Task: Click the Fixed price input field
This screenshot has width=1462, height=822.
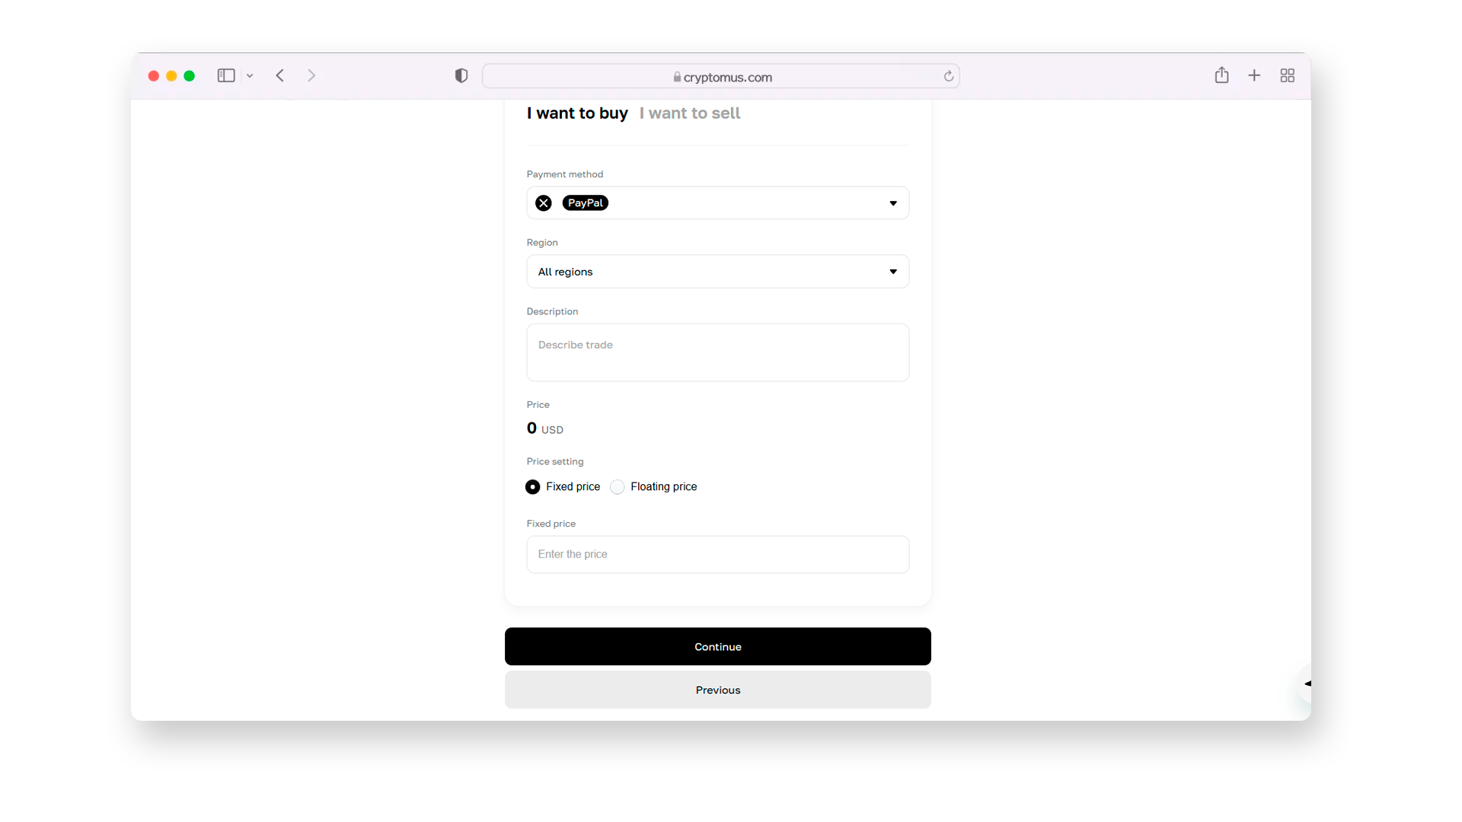Action: (717, 554)
